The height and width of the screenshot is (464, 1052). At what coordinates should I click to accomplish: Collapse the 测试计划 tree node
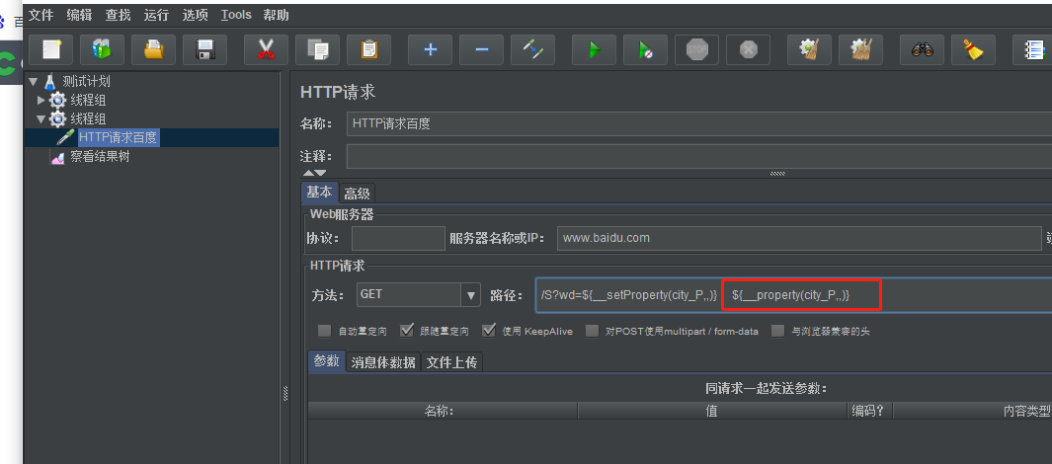(x=33, y=82)
